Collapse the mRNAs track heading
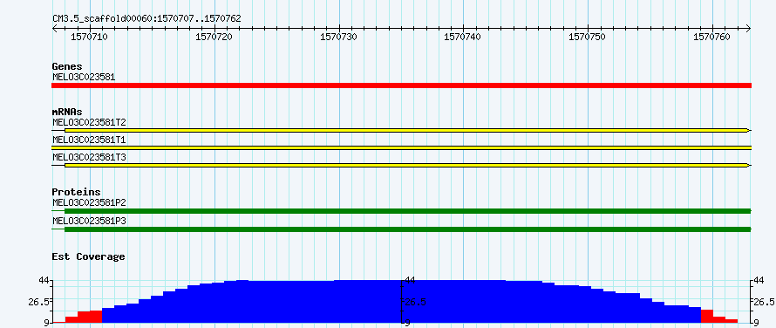 point(67,112)
